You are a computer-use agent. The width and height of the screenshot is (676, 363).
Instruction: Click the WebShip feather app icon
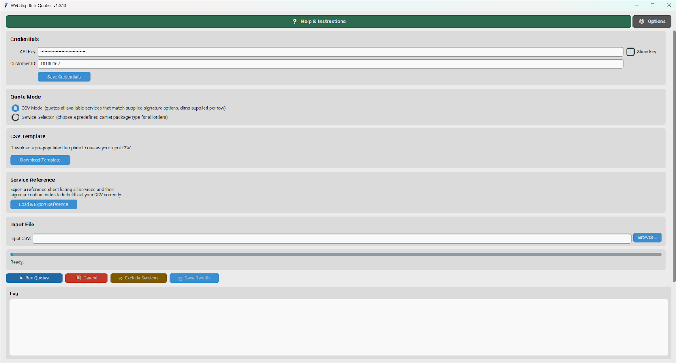pyautogui.click(x=6, y=5)
